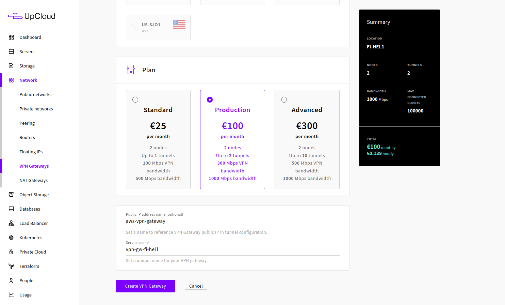Click the Cancel link
This screenshot has width=505, height=305.
[x=196, y=286]
